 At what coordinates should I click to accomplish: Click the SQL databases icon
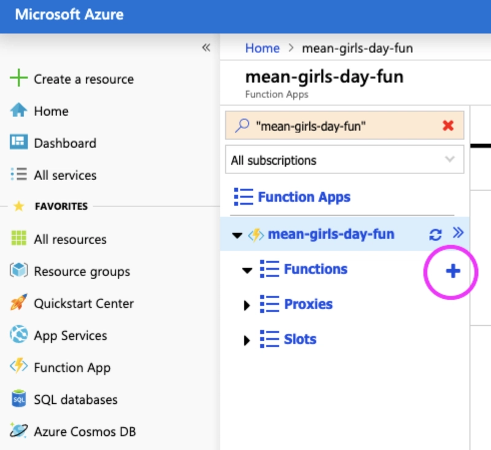click(x=18, y=399)
